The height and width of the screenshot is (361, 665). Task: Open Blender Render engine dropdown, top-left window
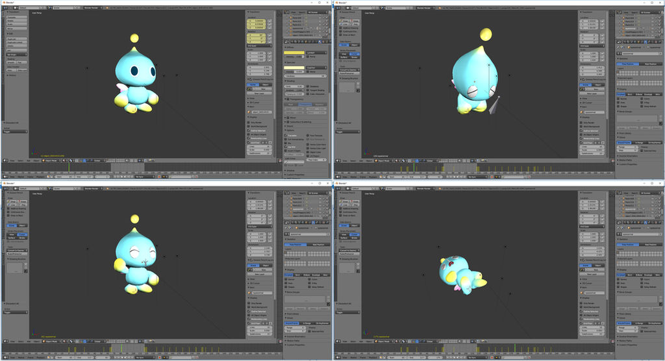(x=94, y=8)
